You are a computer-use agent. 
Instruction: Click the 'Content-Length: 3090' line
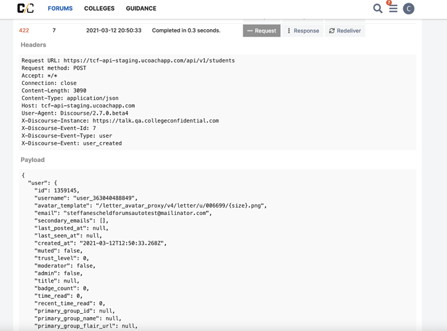[54, 90]
